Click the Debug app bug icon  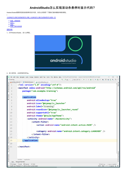[91, 80]
